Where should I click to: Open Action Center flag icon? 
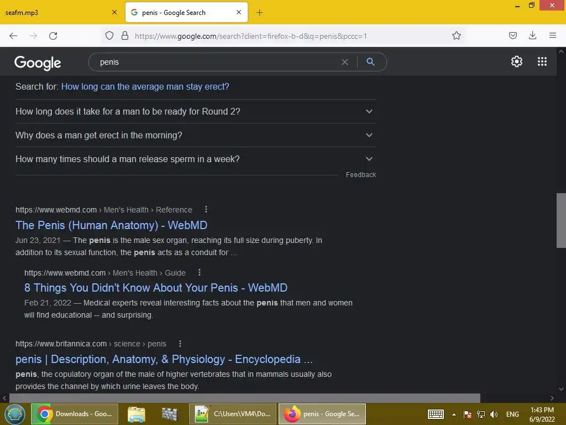[468, 414]
